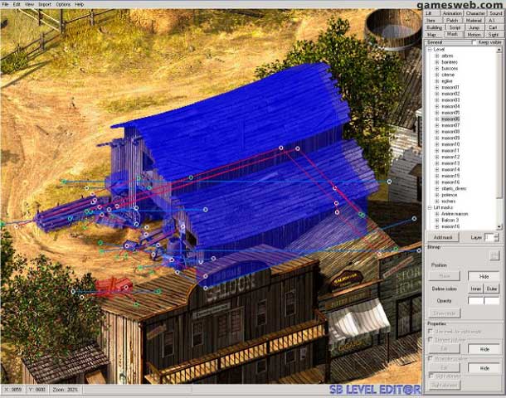The height and width of the screenshot is (398, 506).
Task: Expand the eglise tree node
Action: (x=437, y=80)
